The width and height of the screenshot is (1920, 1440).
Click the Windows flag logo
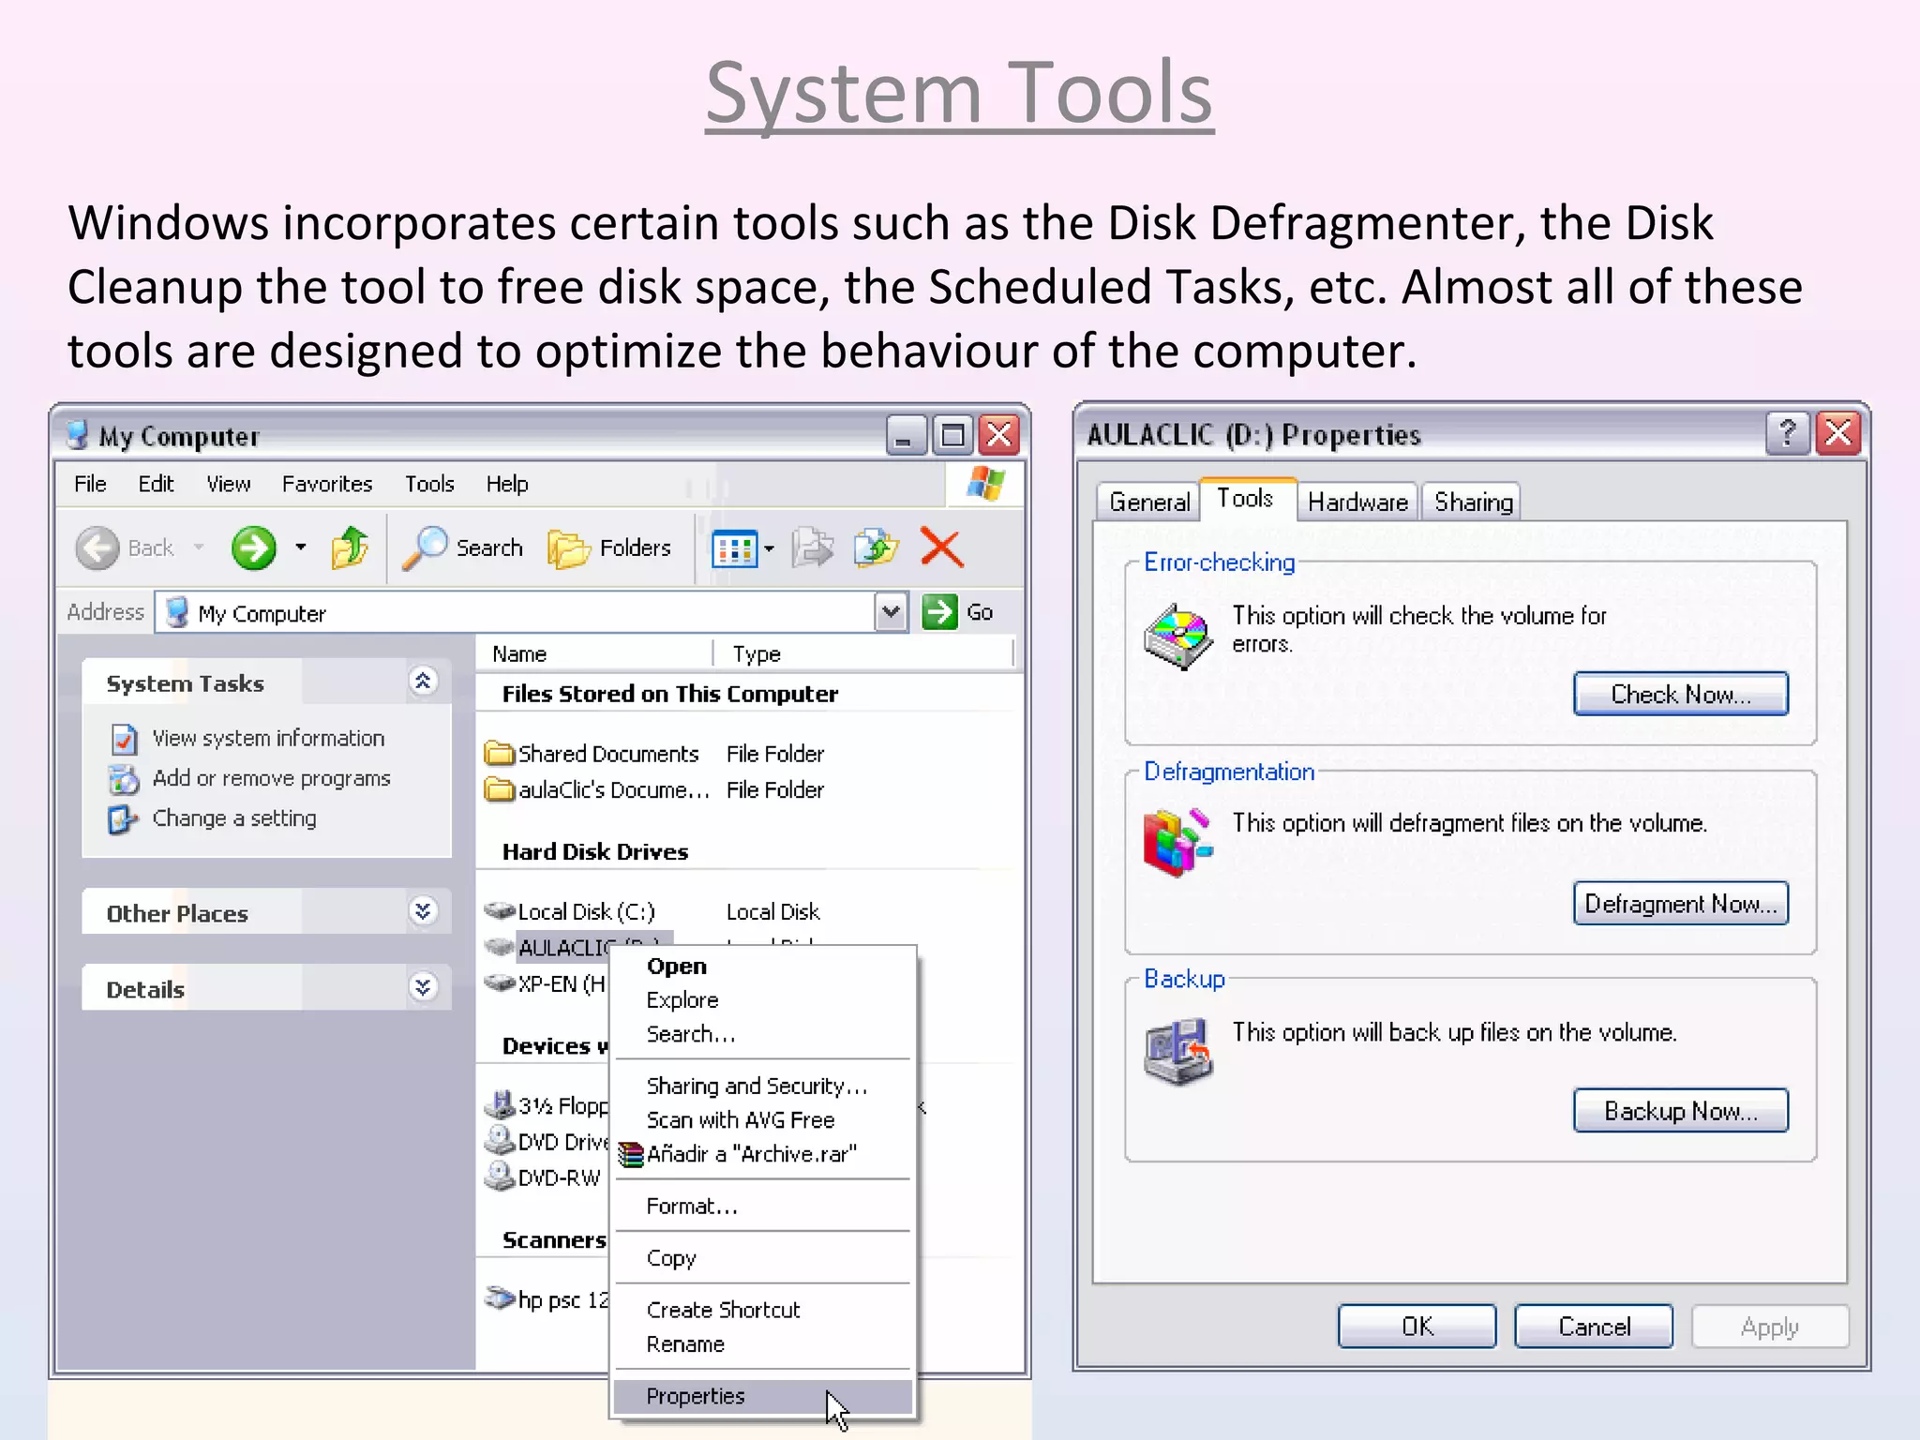[x=985, y=485]
